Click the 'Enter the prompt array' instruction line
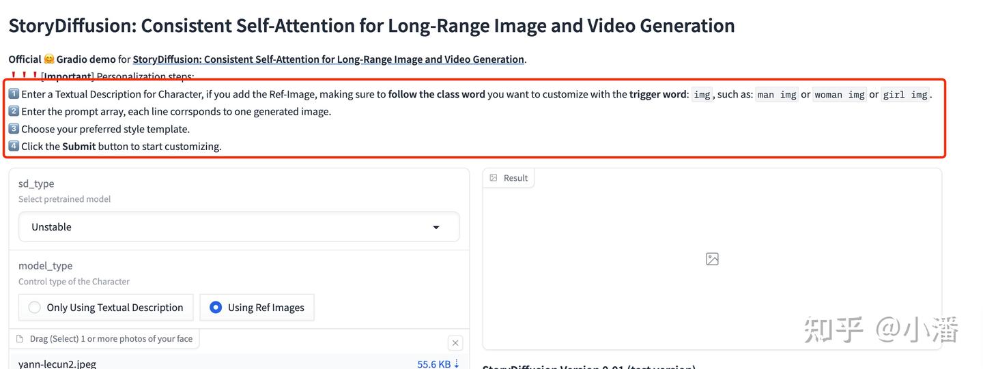 pos(169,111)
